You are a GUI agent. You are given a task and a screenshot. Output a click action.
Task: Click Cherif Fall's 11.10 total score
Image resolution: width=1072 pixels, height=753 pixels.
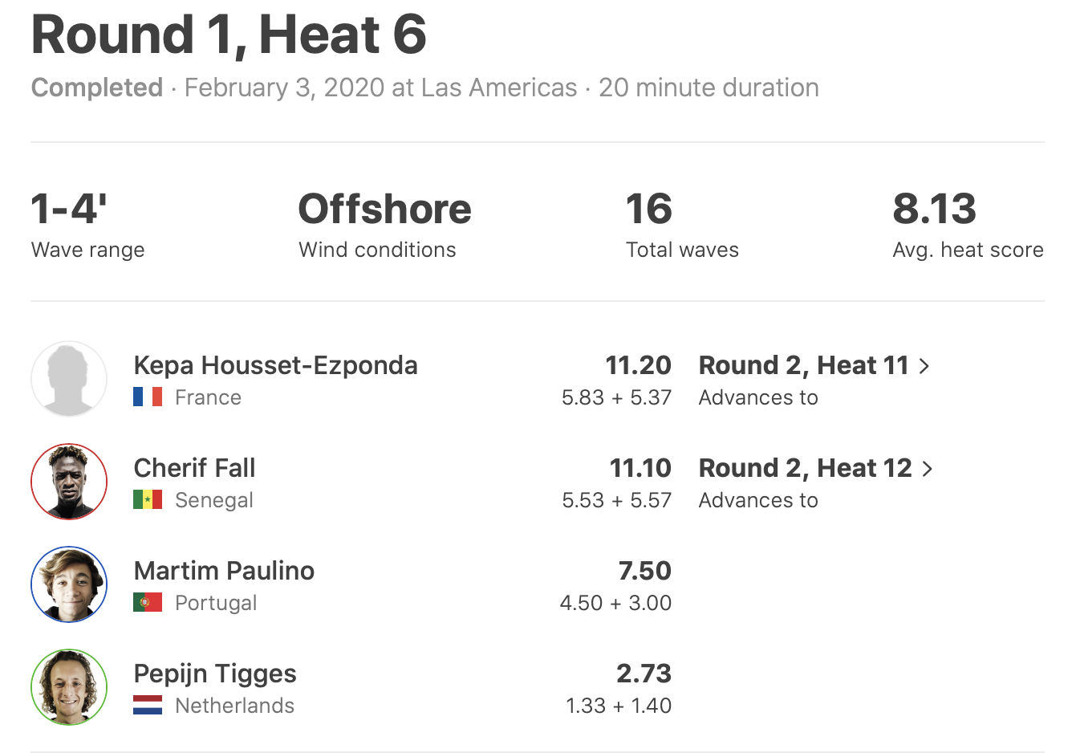pos(640,468)
